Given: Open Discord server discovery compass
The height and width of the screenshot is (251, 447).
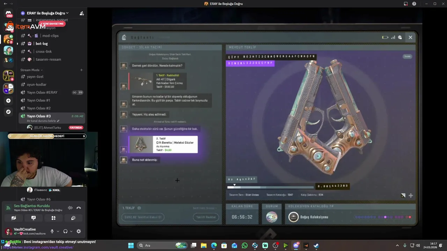Looking at the screenshot, I should pyautogui.click(x=8, y=112).
